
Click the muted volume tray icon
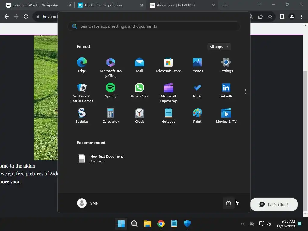(269, 224)
